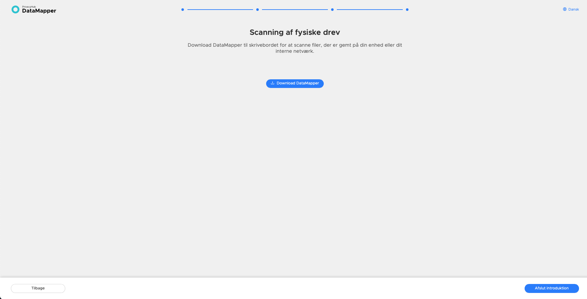Click the small PrivacyHub label above DataMapper
The width and height of the screenshot is (587, 299).
29,7
